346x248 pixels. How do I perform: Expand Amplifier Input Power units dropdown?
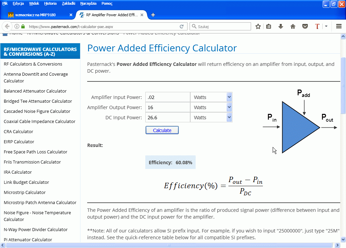coord(229,97)
